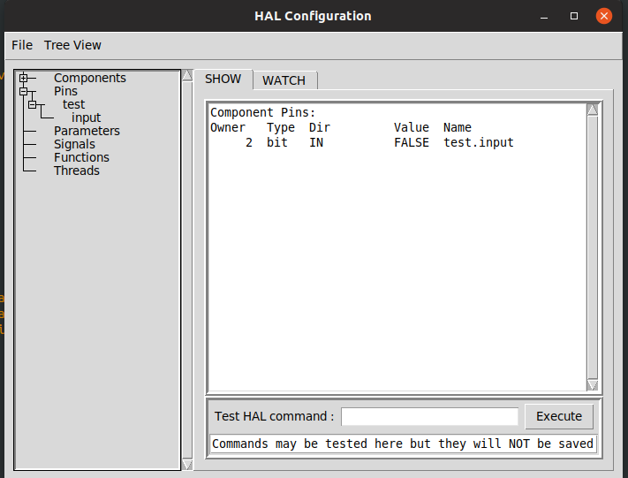Select the test tree item

pos(73,104)
